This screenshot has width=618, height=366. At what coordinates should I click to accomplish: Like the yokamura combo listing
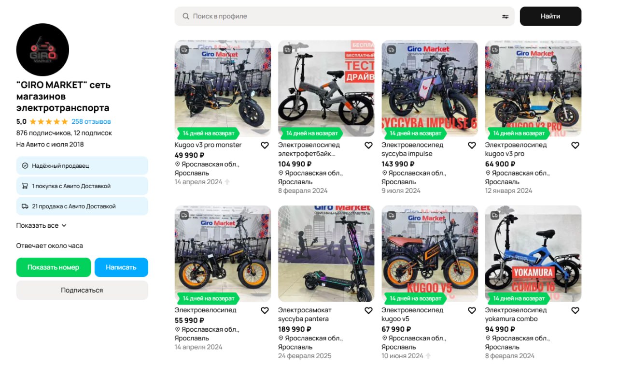click(575, 310)
